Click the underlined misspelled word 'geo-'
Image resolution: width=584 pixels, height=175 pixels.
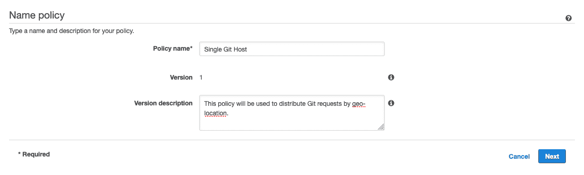point(359,104)
